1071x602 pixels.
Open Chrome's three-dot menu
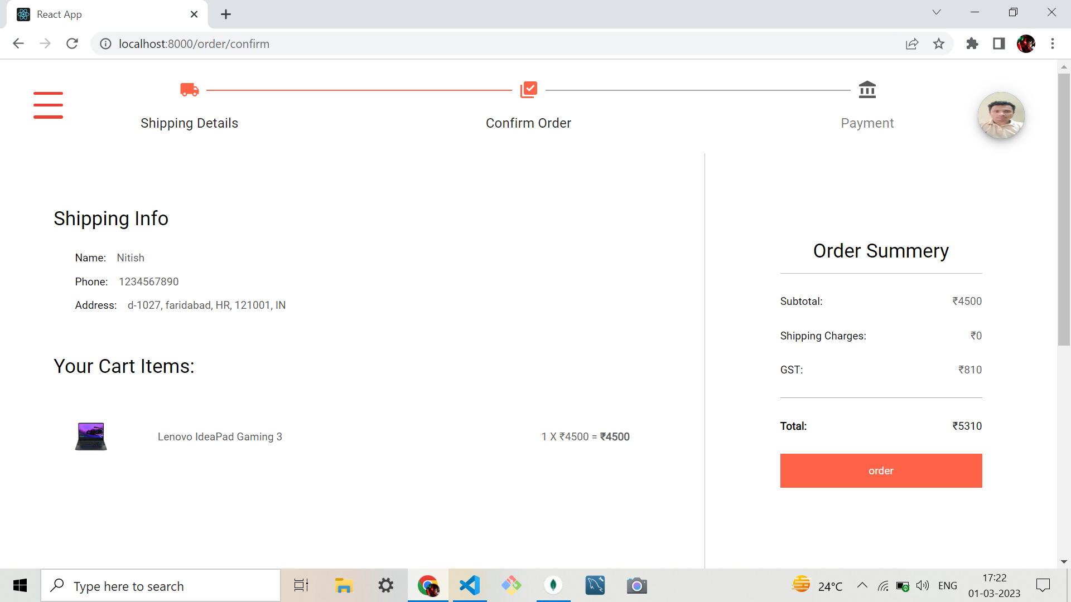coord(1053,43)
